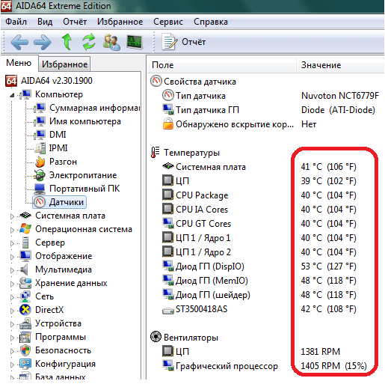This screenshot has height=390, width=385.
Task: Open the users icon in the toolbar
Action: (x=111, y=42)
